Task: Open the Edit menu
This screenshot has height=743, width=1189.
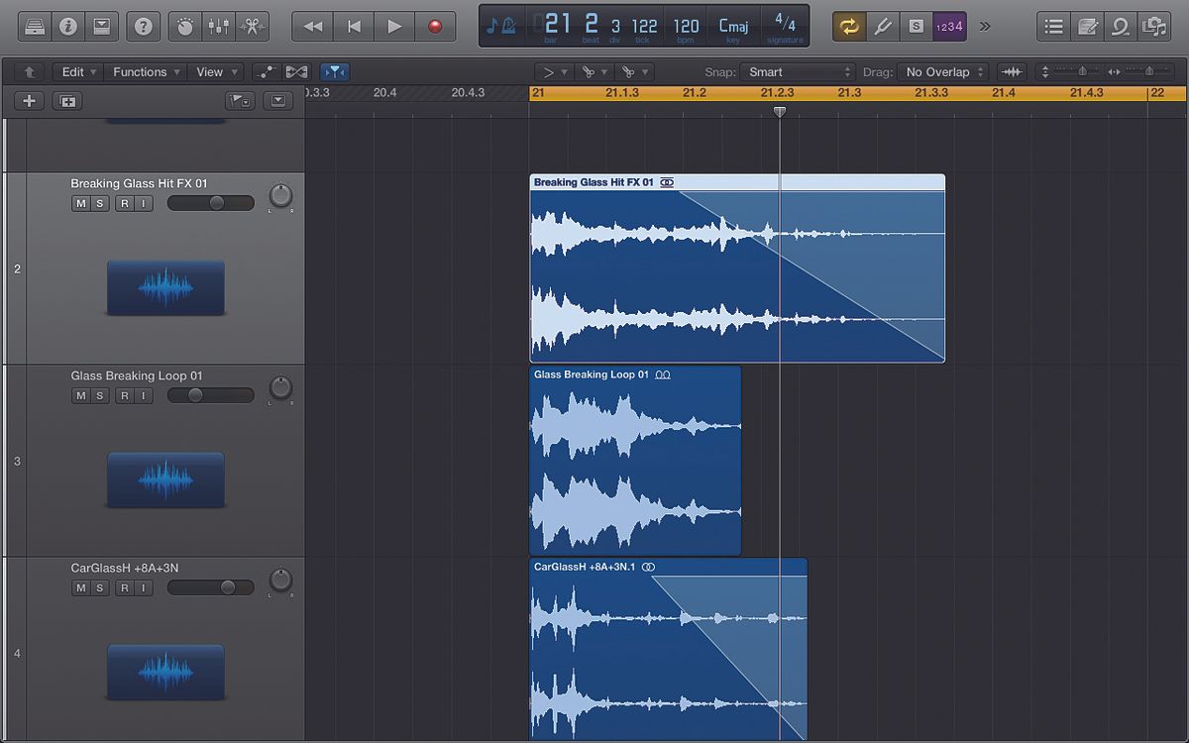Action: tap(76, 71)
